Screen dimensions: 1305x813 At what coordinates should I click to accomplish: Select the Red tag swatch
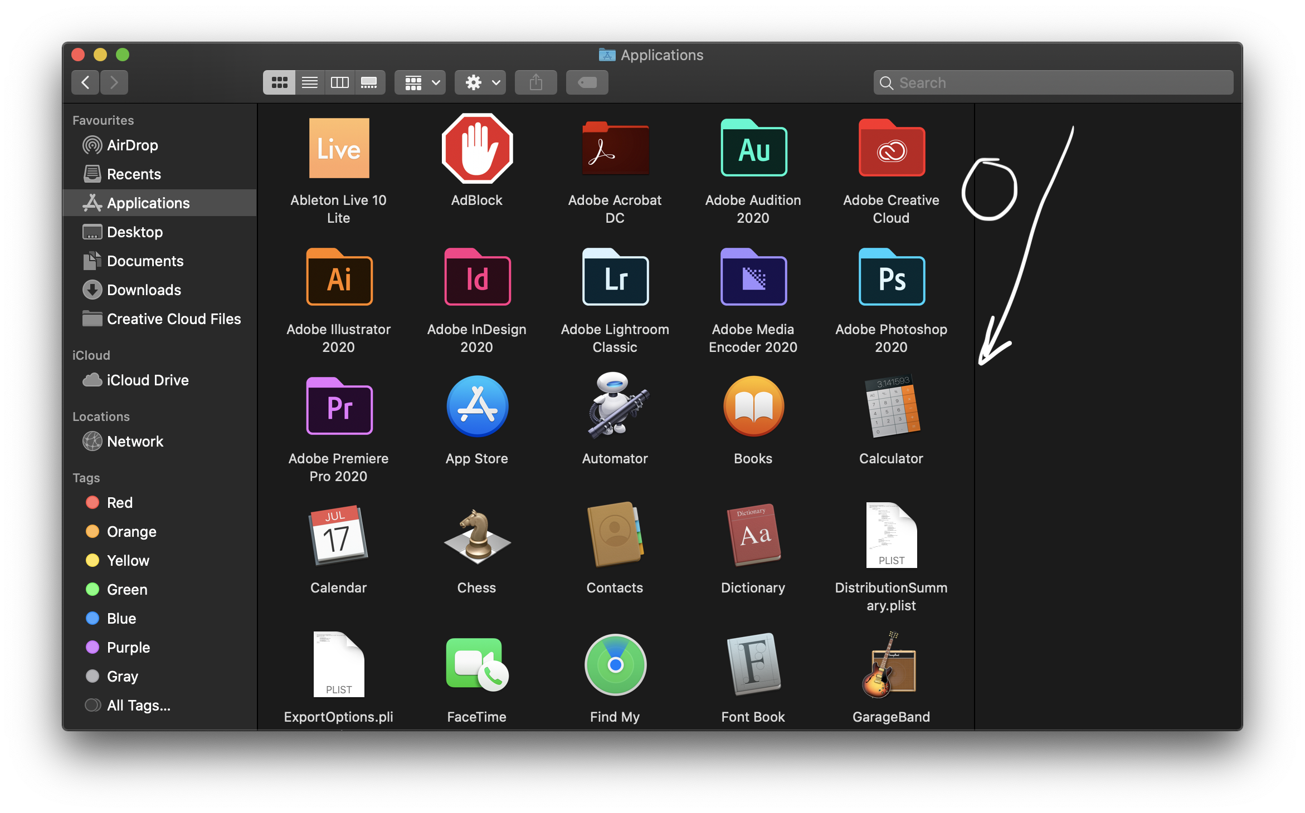pos(92,502)
